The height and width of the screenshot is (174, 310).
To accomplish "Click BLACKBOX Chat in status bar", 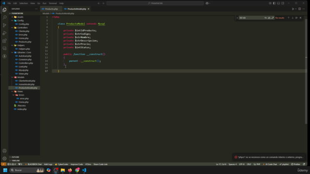I will (x=33, y=164).
